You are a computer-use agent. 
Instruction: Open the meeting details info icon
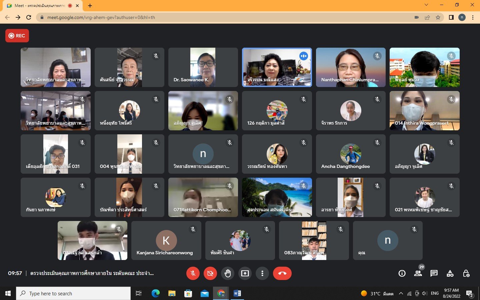(x=402, y=273)
